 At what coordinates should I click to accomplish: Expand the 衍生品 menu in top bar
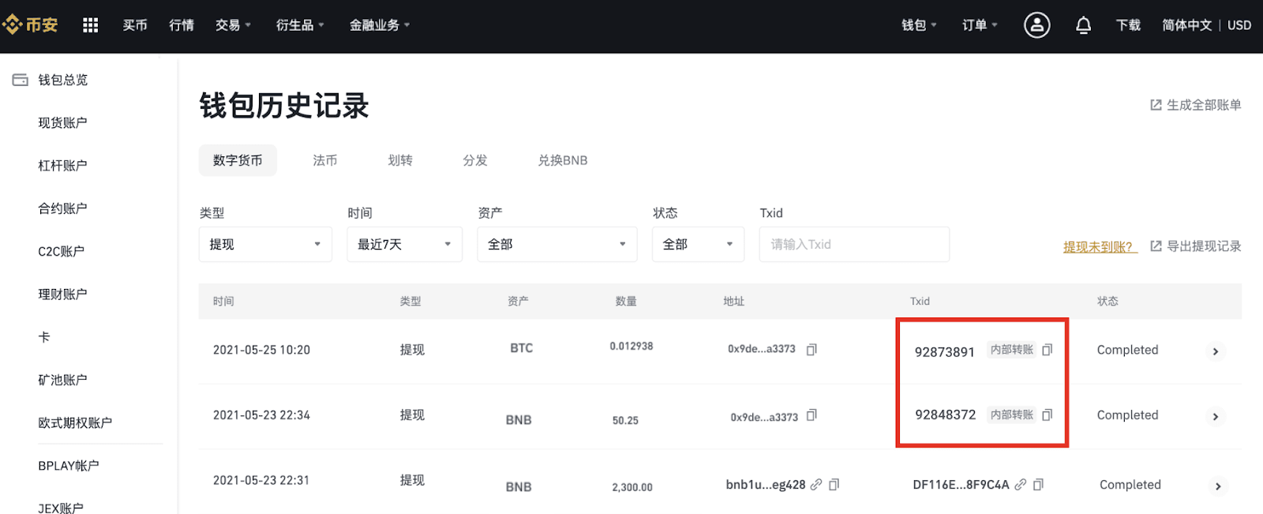(300, 25)
